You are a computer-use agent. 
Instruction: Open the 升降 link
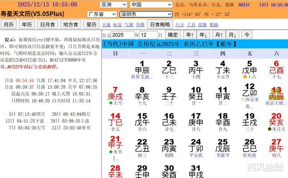(140, 25)
